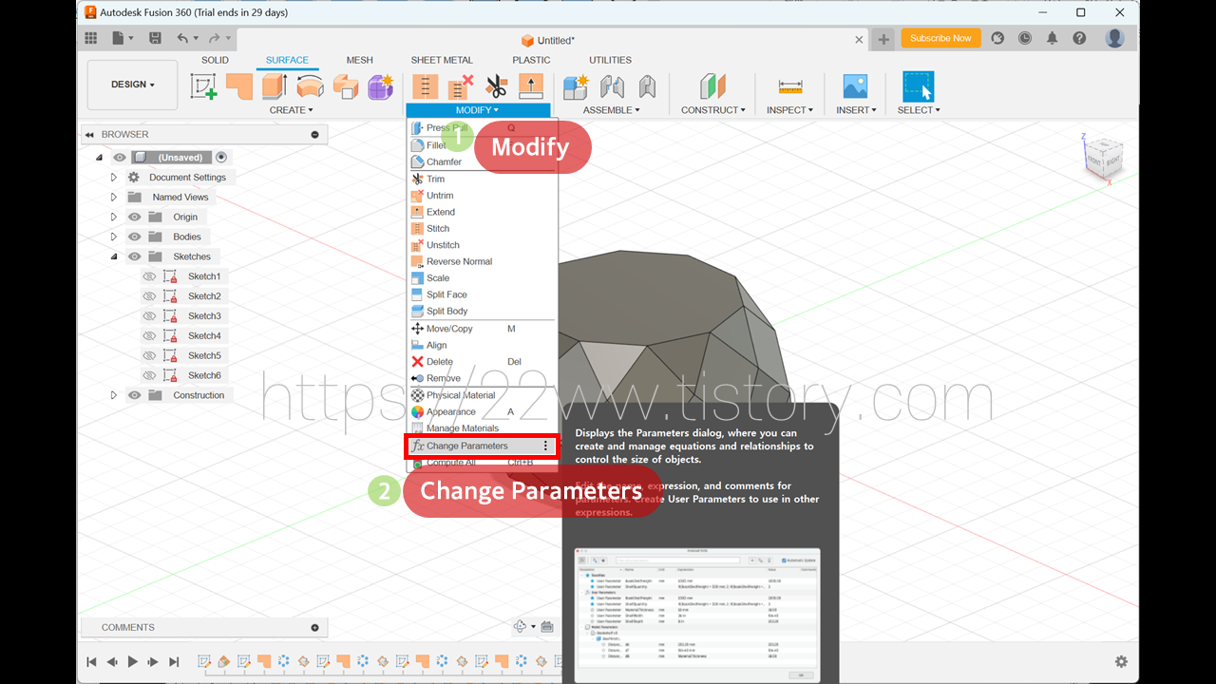The height and width of the screenshot is (684, 1216).
Task: Expand the Document Settings tree node
Action: [x=114, y=178]
